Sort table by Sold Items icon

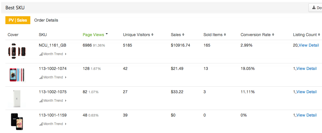(225, 35)
